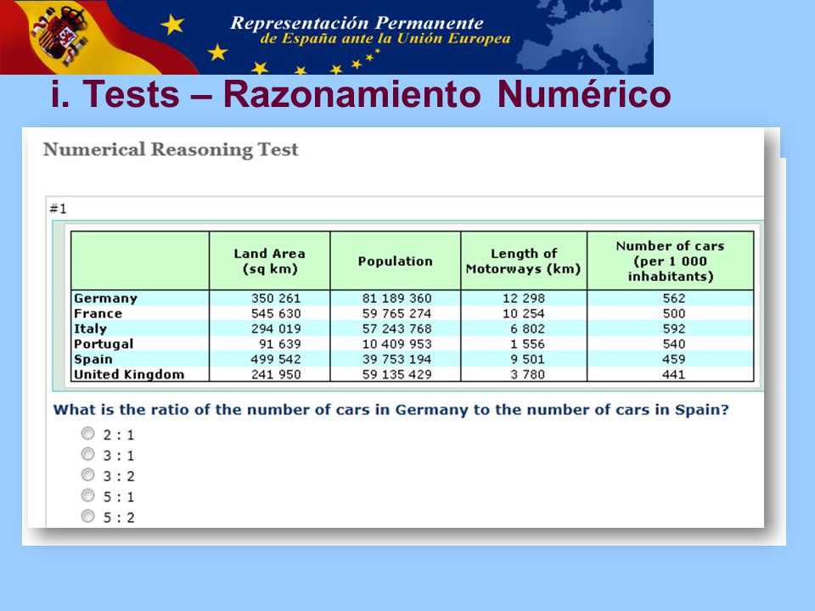Click United Kingdom's population '59 135 429'
815x611 pixels.
[x=397, y=374]
